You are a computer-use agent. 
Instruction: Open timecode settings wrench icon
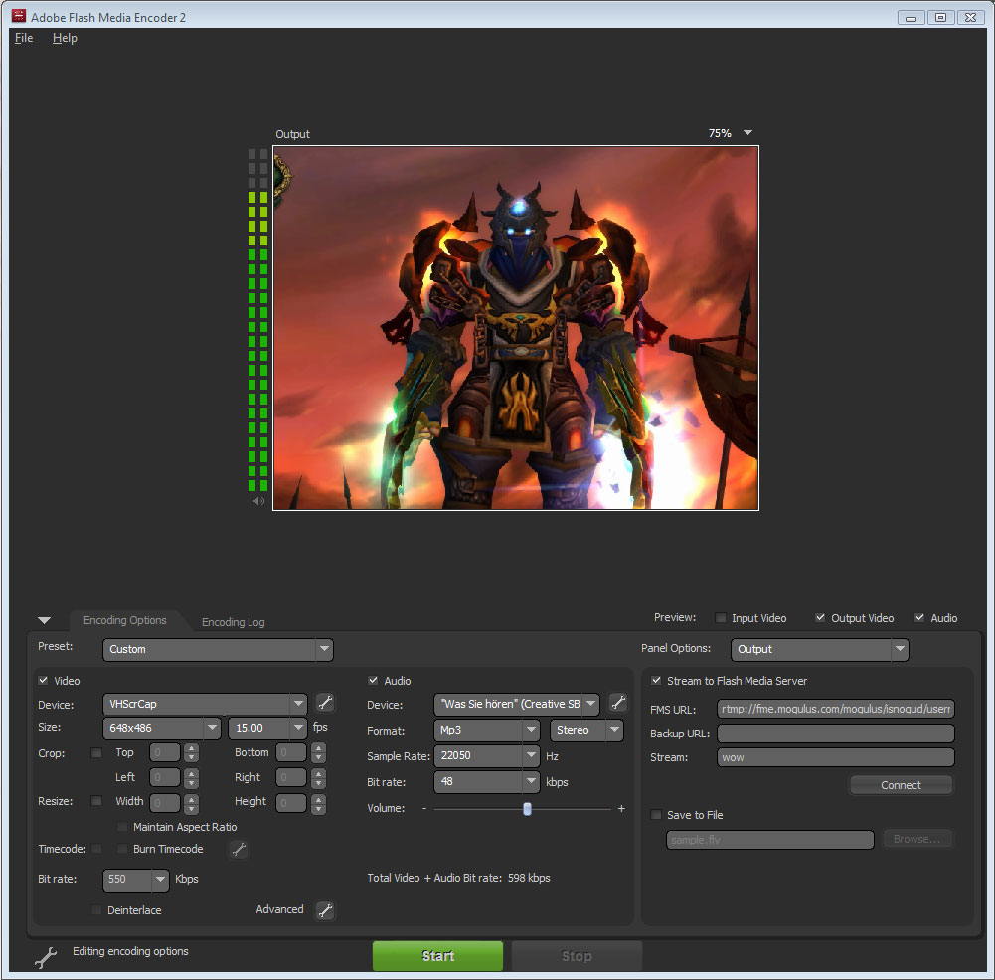(x=239, y=850)
